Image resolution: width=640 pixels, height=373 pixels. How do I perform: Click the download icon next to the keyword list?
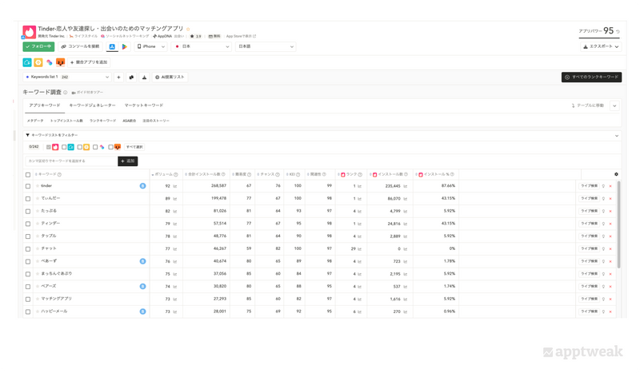[144, 77]
